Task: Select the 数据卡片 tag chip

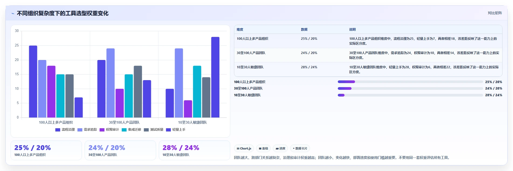Action: 300,148
